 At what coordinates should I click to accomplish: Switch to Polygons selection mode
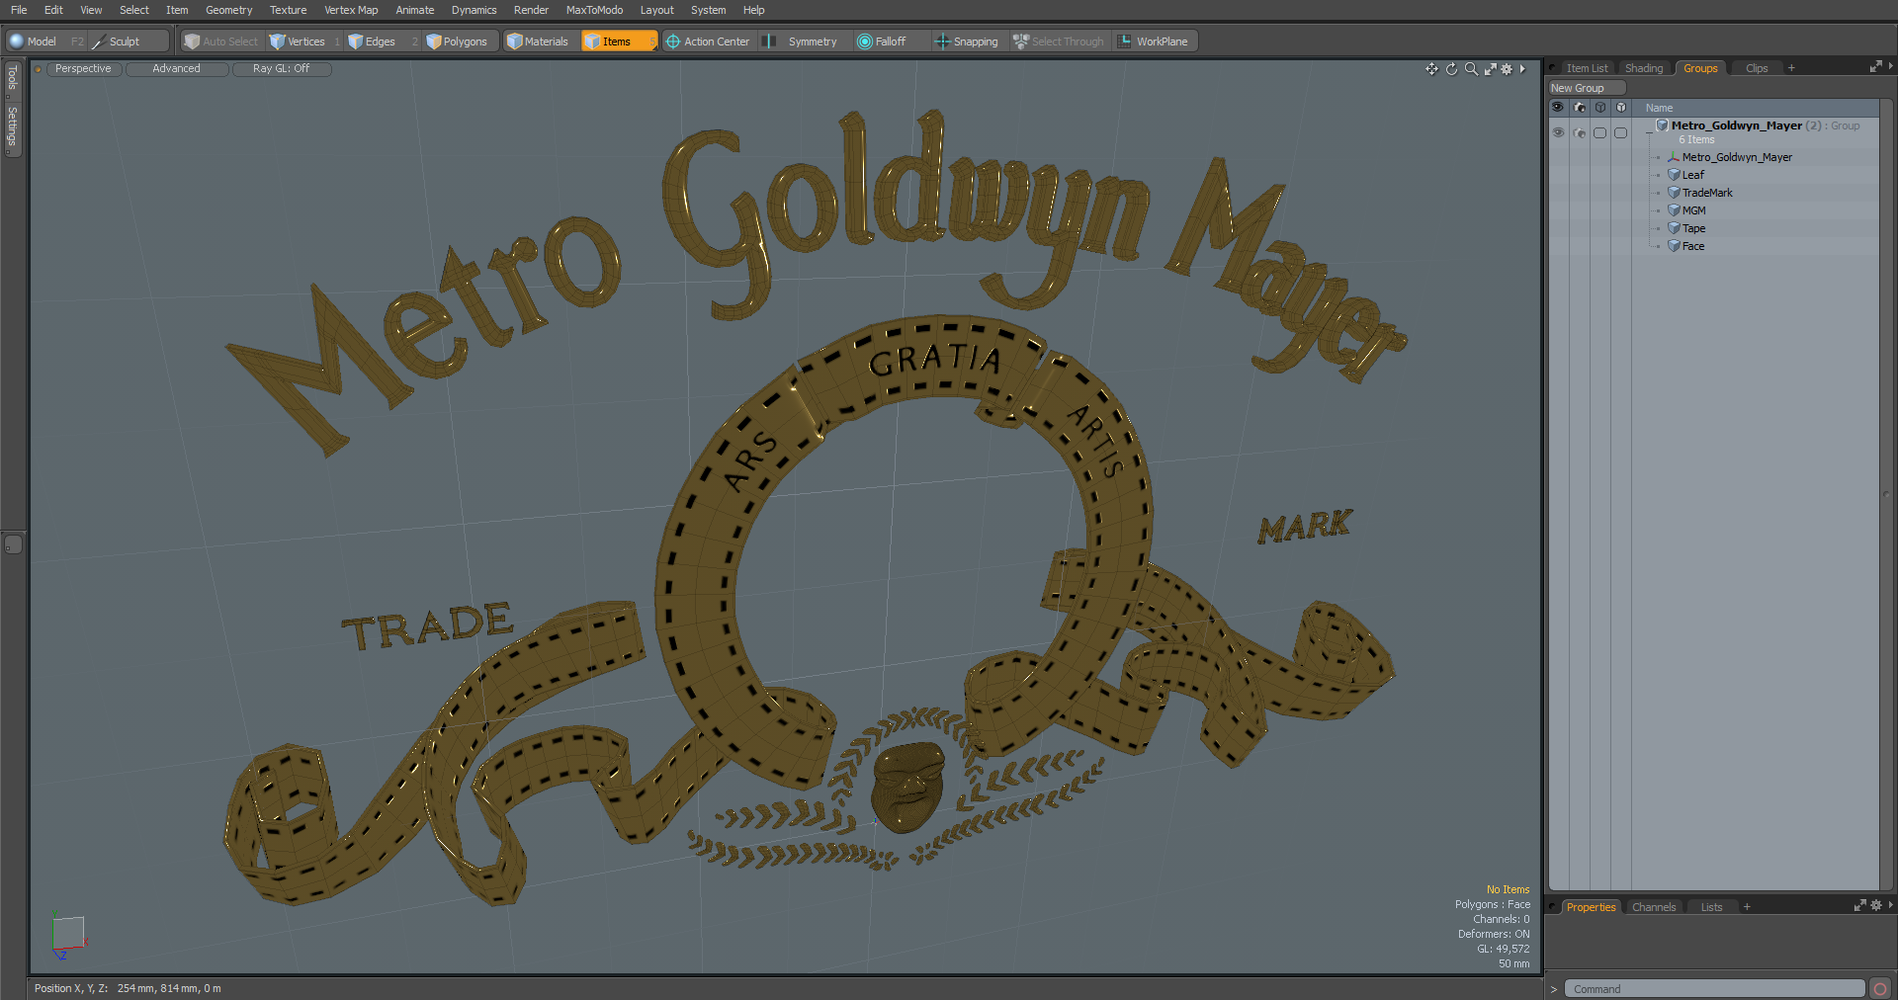[x=461, y=42]
